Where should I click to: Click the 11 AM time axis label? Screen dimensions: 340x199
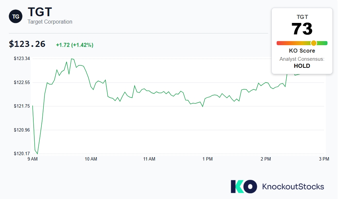click(149, 159)
